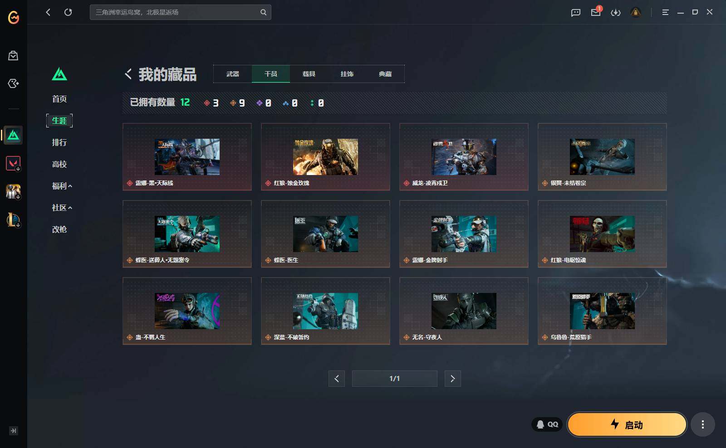The height and width of the screenshot is (448, 726).
Task: Select the League of Legends icon in sidebar
Action: tap(13, 219)
